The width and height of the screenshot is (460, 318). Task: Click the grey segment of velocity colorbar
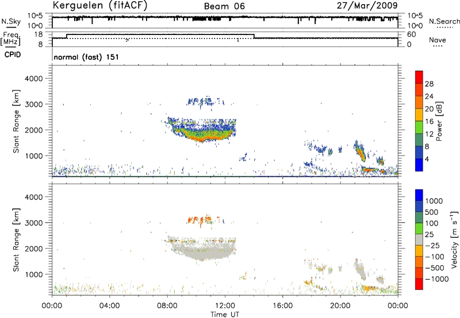(x=419, y=239)
